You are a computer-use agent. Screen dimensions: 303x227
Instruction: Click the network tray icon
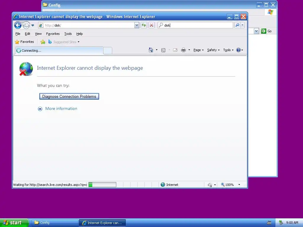point(281,223)
